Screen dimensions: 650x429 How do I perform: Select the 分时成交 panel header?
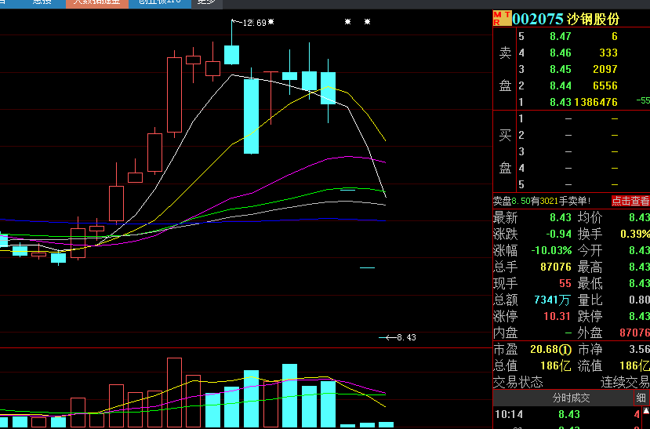(571, 398)
